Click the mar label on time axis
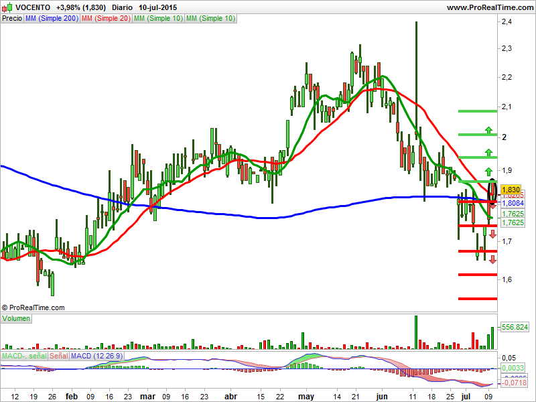The width and height of the screenshot is (536, 402). point(147,397)
